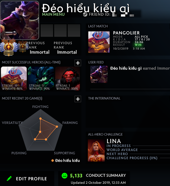Click the Farming point on radar chart
The width and height of the screenshot is (170, 186).
pyautogui.click(x=57, y=127)
